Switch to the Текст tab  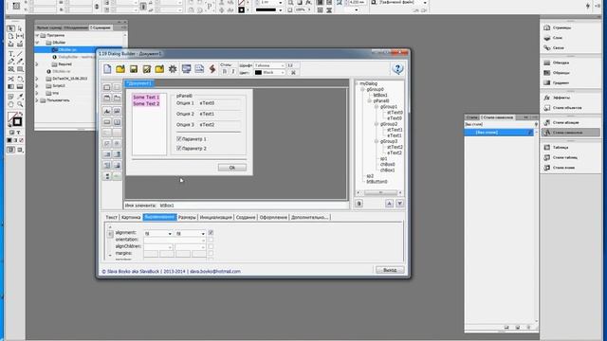click(x=112, y=217)
